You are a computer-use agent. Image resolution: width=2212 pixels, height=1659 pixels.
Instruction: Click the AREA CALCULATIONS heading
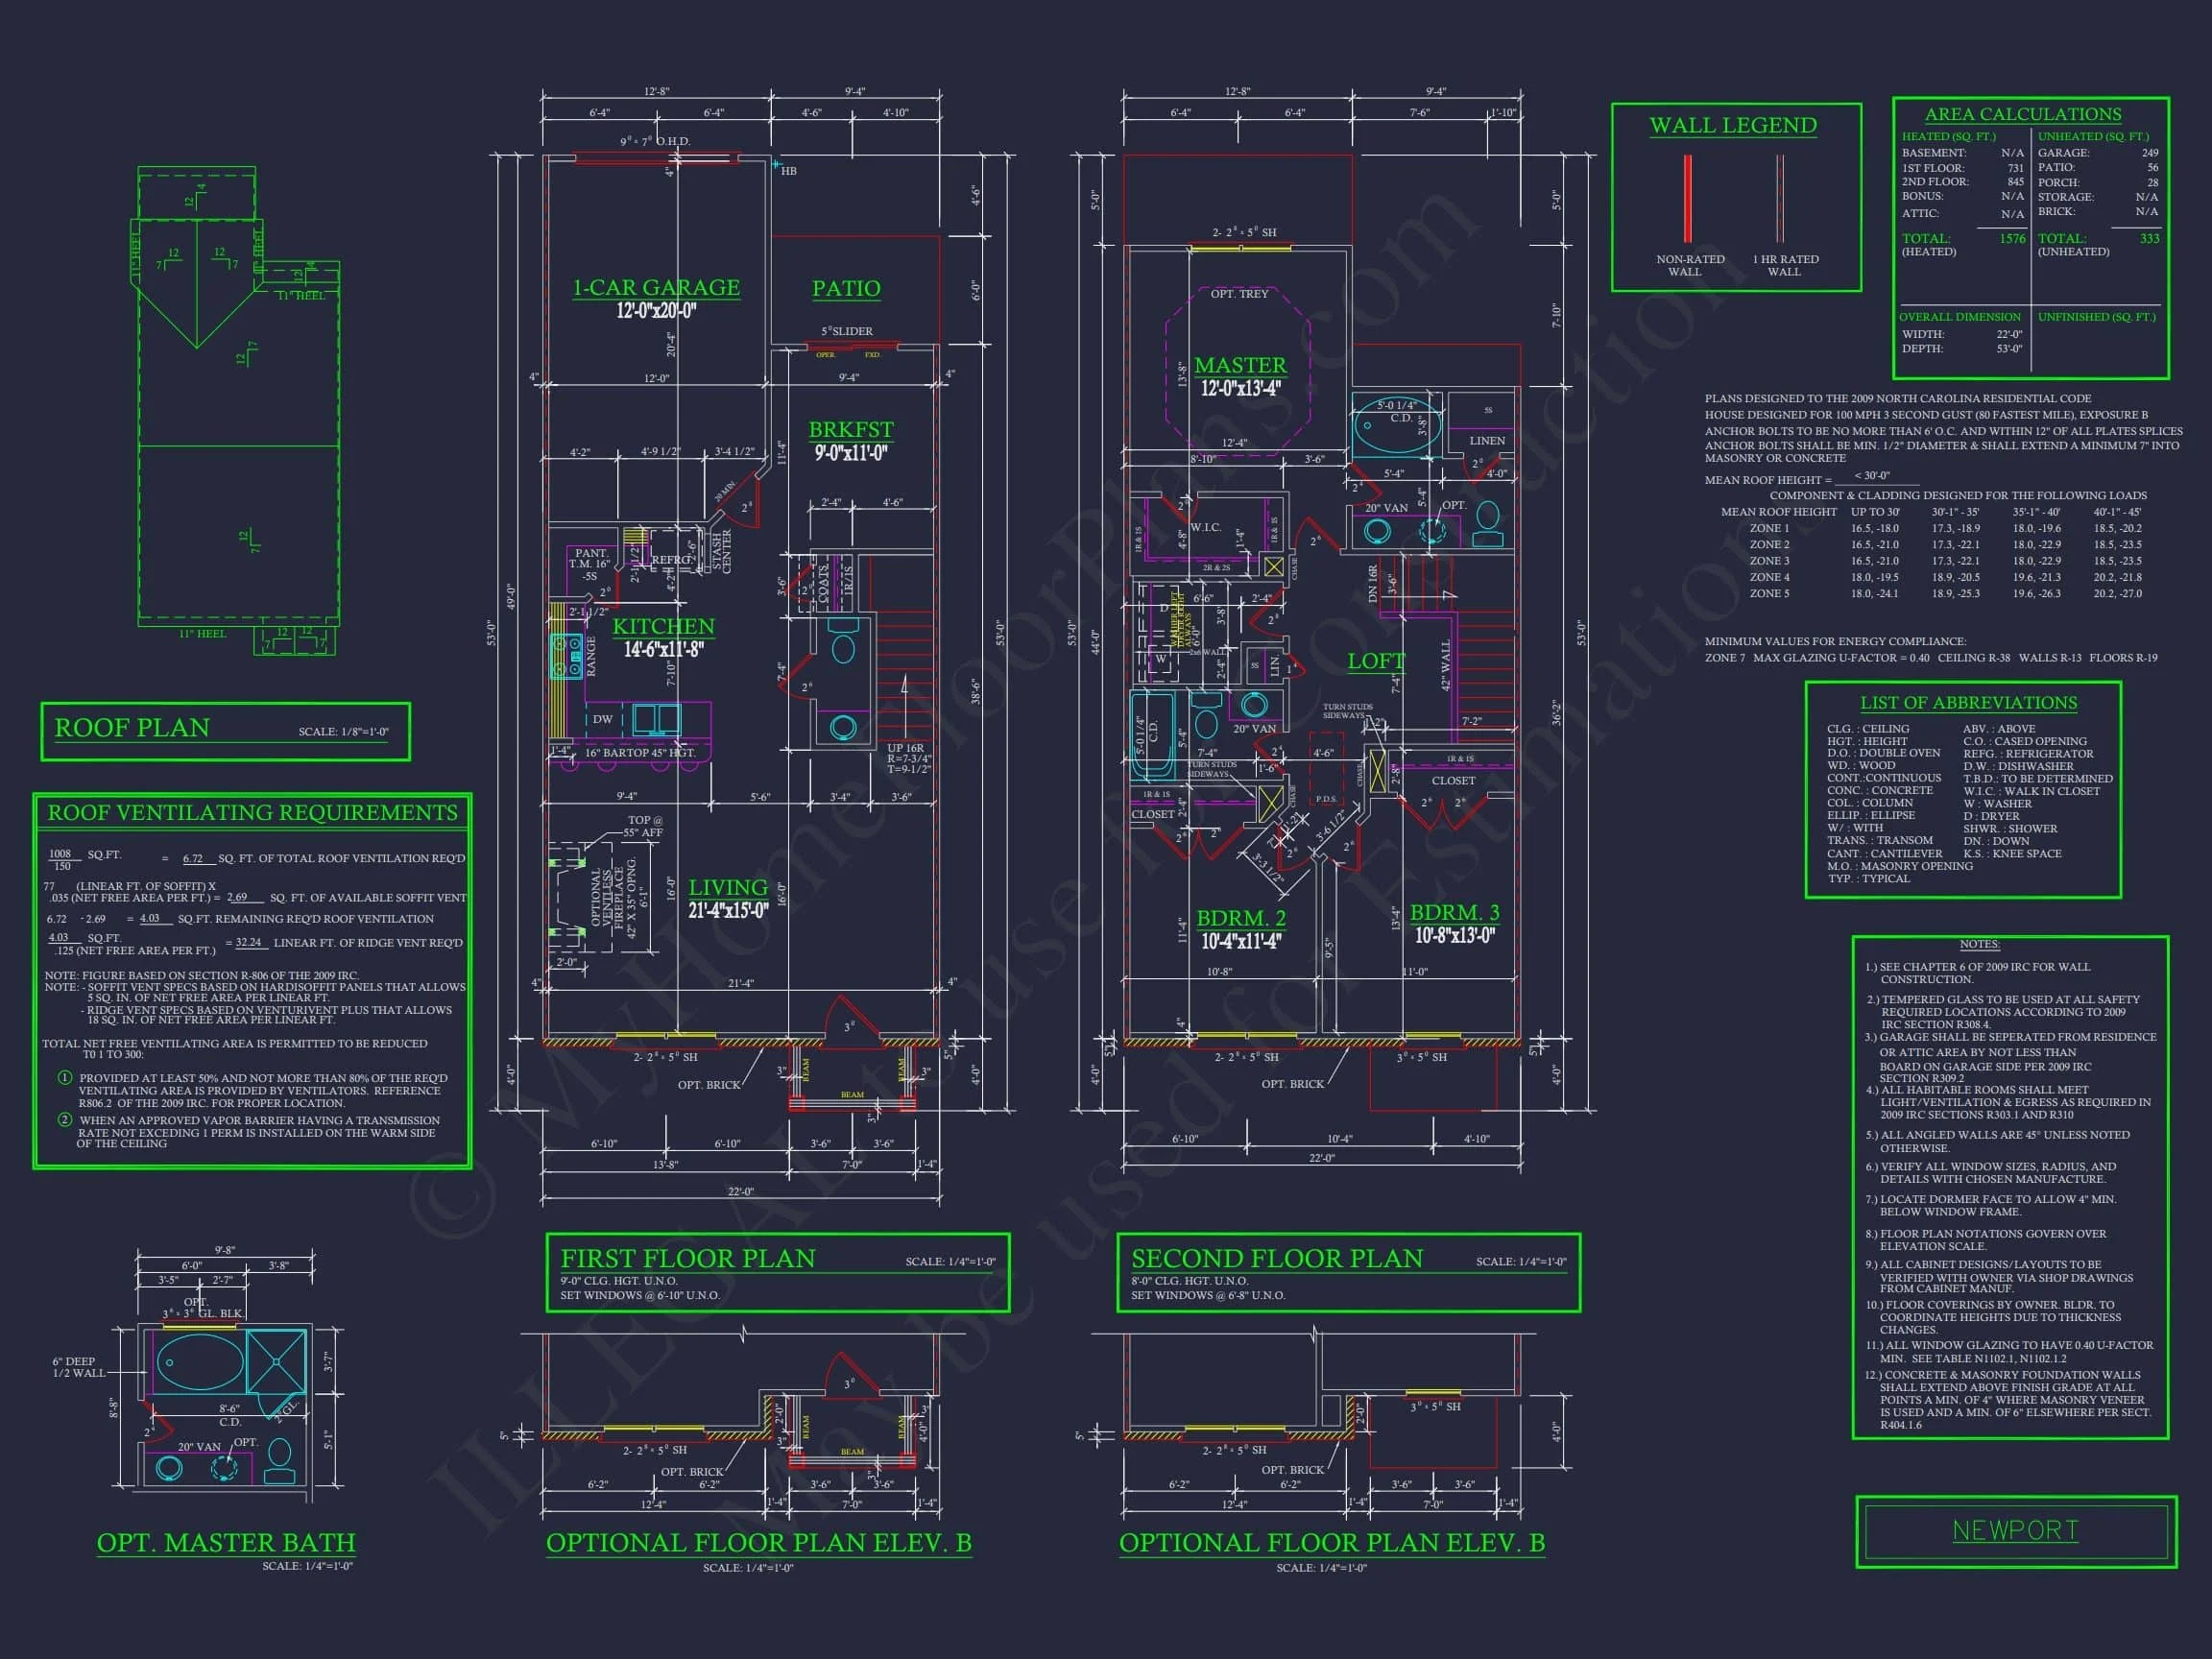pos(2023,114)
